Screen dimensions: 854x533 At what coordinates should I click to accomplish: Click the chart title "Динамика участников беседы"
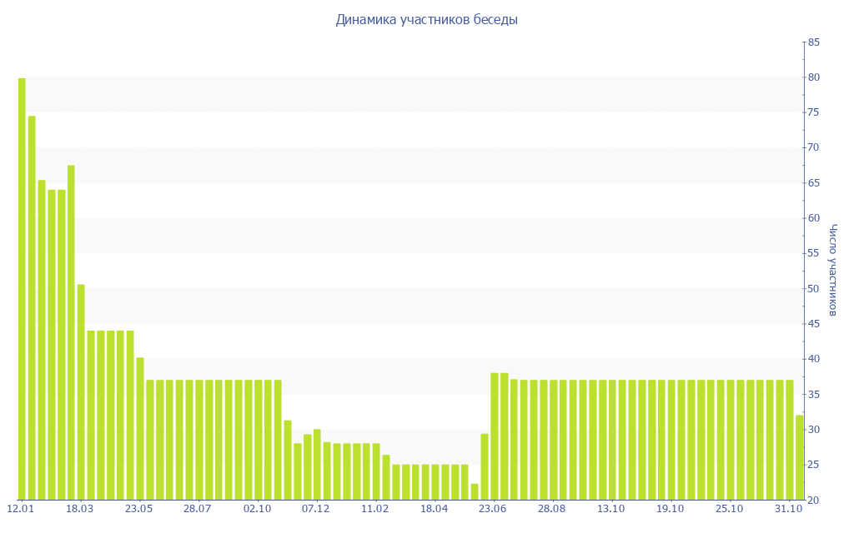coord(426,19)
